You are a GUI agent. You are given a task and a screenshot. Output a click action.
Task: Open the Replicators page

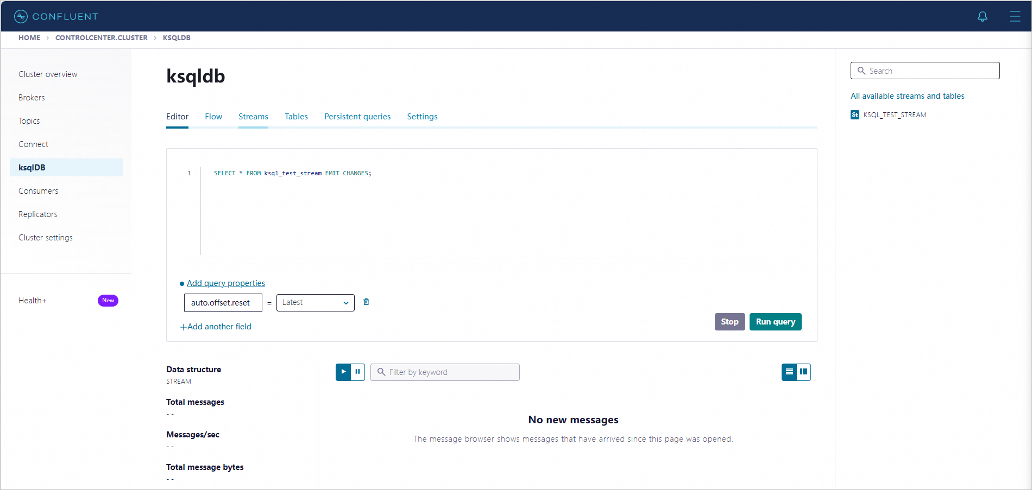[37, 214]
